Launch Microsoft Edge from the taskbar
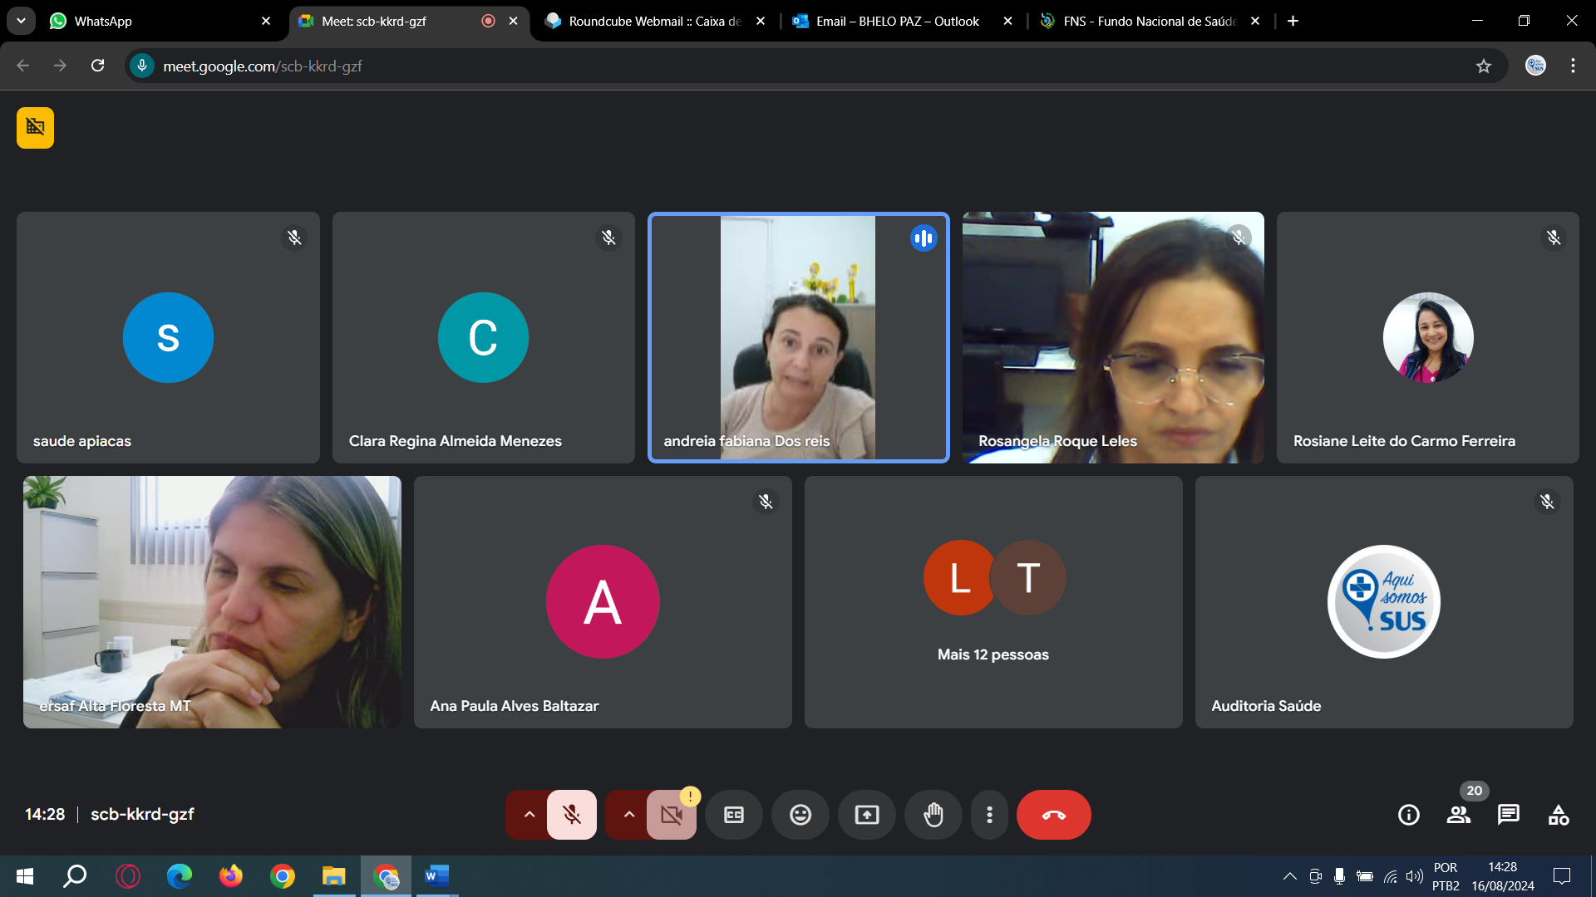The height and width of the screenshot is (897, 1596). coord(180,876)
